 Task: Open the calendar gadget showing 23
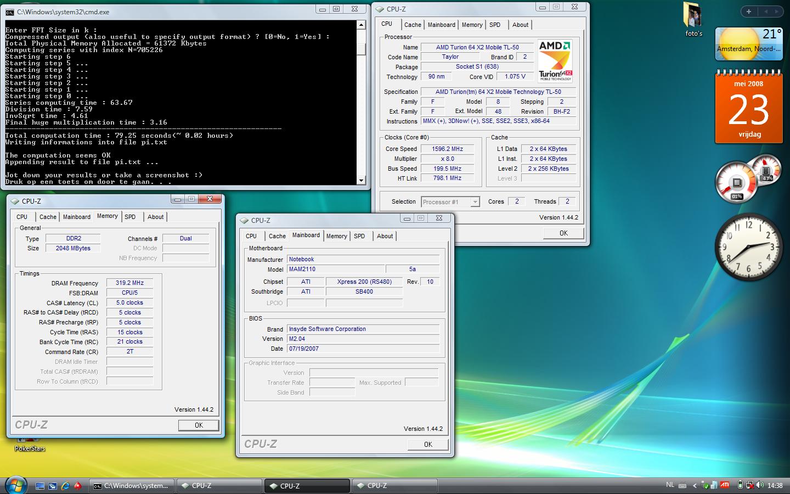pyautogui.click(x=749, y=107)
